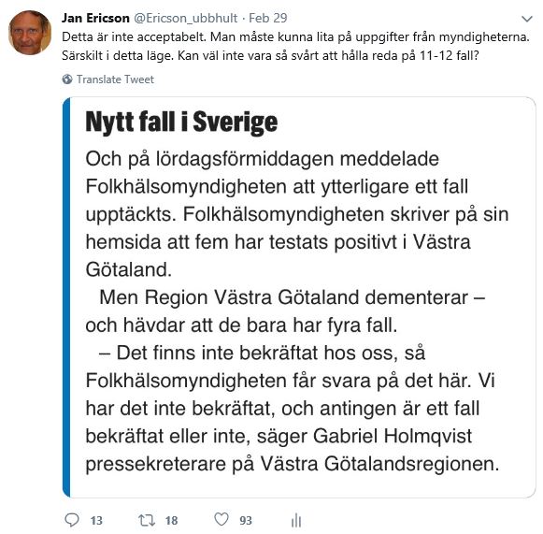Open the Feb 29 timestamp link
543x534 pixels.
268,18
